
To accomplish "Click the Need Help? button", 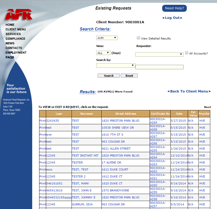I will coord(174,8).
